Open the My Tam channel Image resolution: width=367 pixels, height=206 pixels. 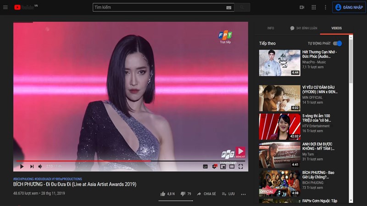pyautogui.click(x=308, y=154)
